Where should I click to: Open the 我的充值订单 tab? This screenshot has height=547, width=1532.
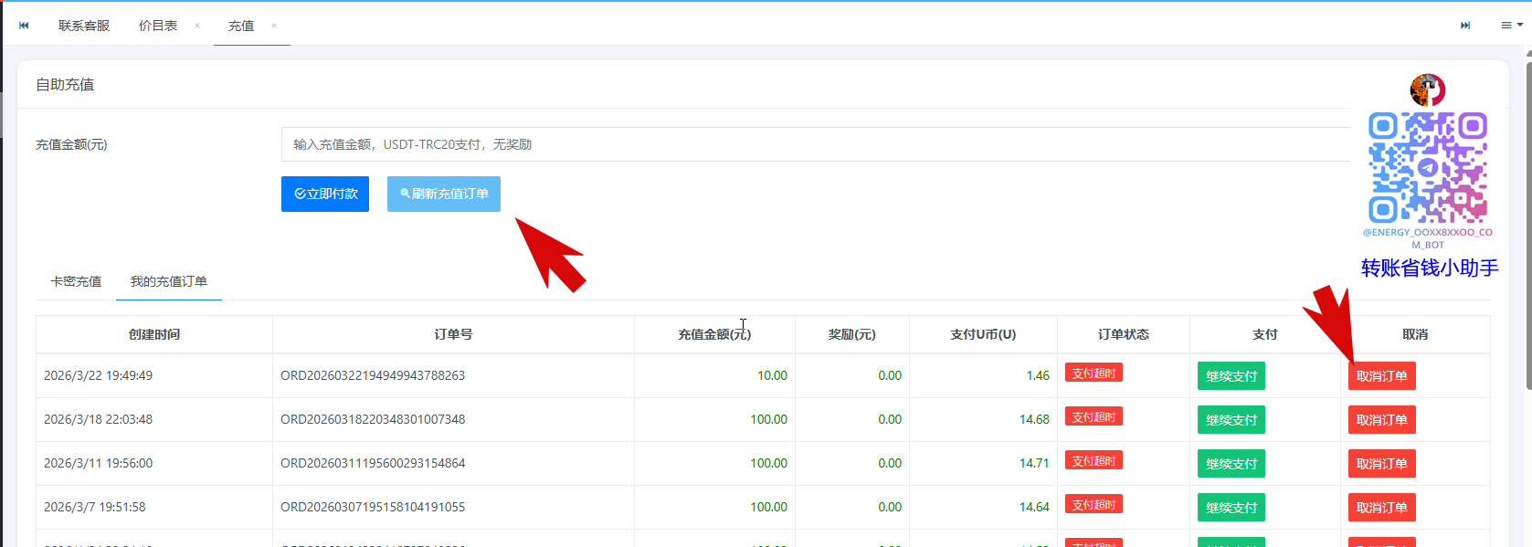click(x=169, y=281)
